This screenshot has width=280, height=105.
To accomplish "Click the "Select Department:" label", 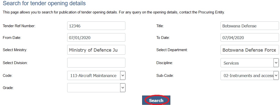I will pos(172,50).
